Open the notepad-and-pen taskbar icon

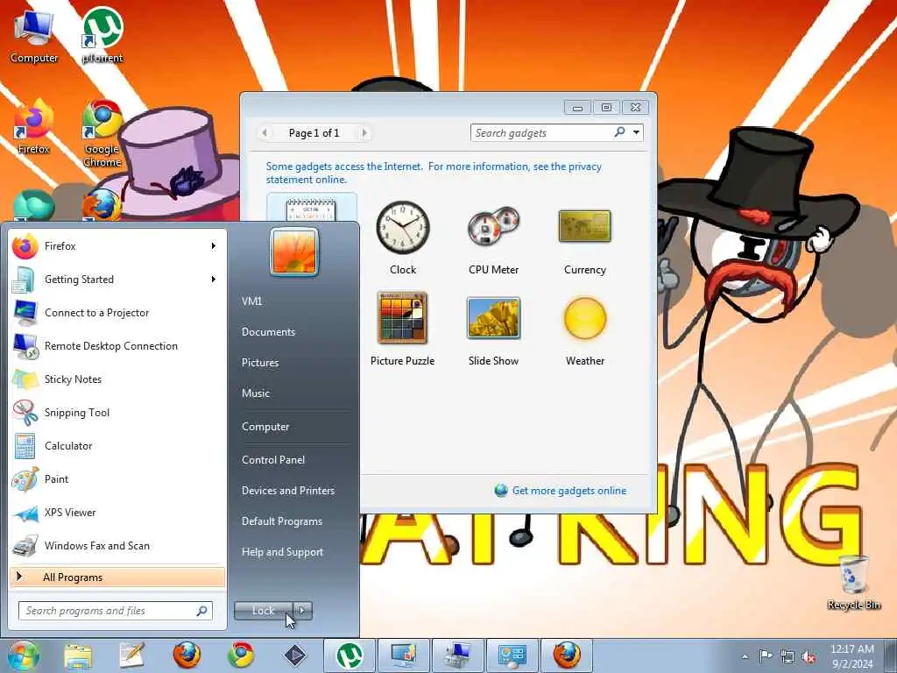131,655
